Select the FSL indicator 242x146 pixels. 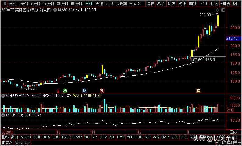coord(56,137)
